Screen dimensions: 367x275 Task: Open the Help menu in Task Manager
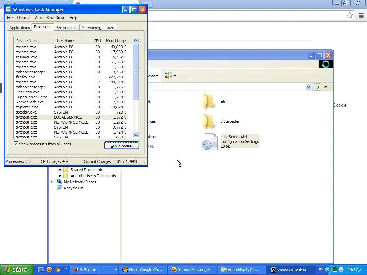[x=73, y=18]
